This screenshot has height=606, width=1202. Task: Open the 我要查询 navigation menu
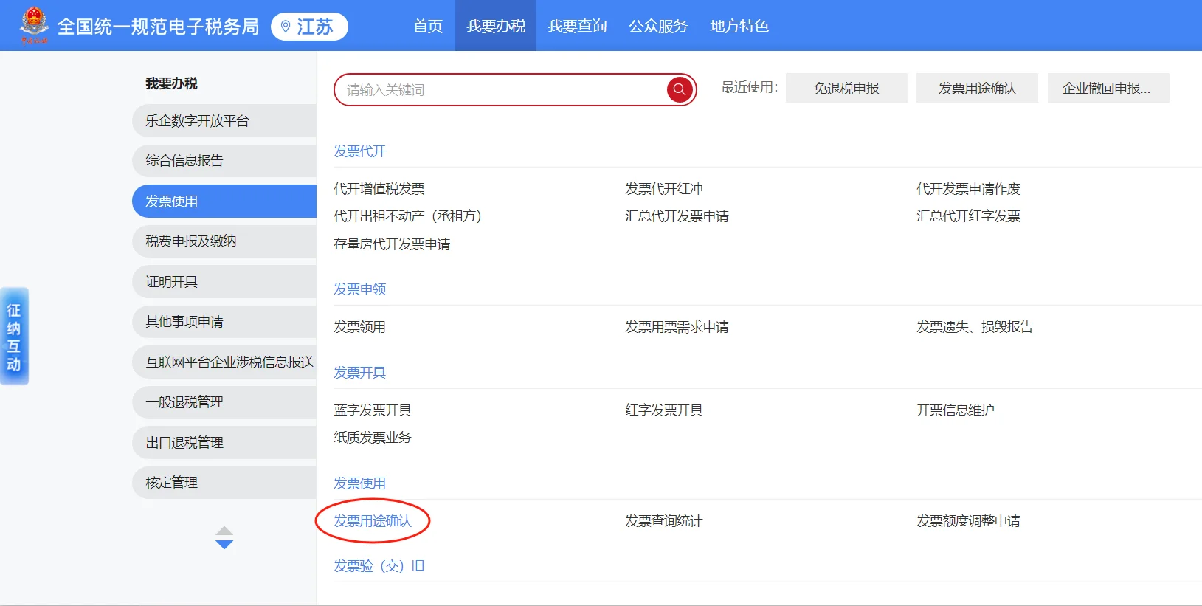coord(577,26)
